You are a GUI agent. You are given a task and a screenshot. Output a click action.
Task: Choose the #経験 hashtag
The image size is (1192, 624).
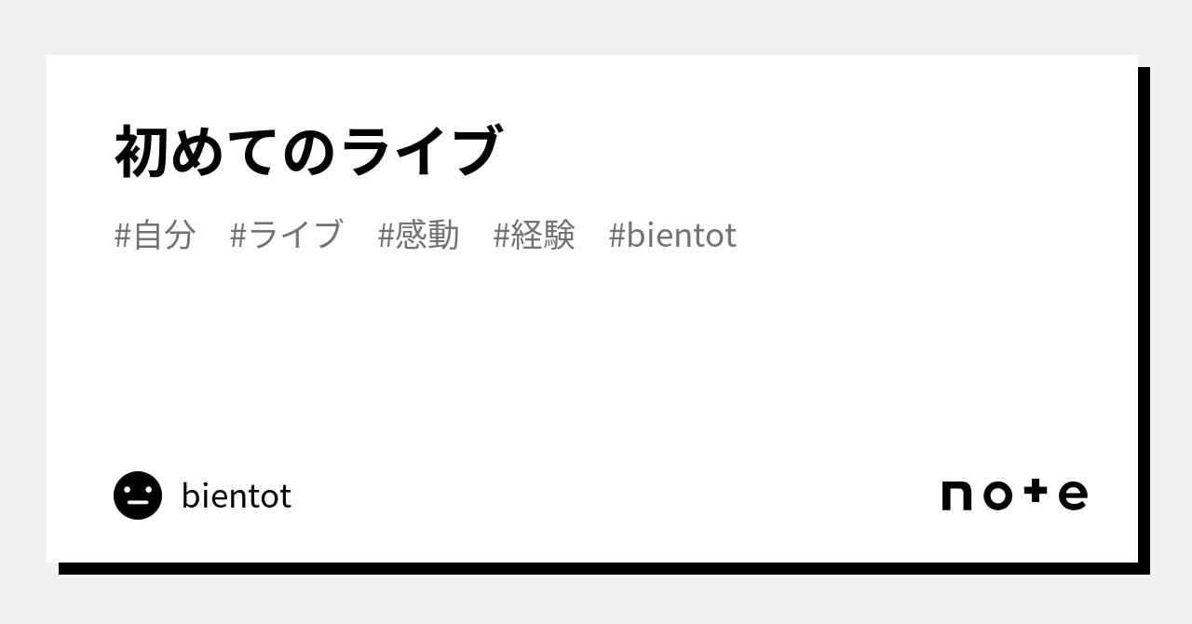pyautogui.click(x=534, y=236)
